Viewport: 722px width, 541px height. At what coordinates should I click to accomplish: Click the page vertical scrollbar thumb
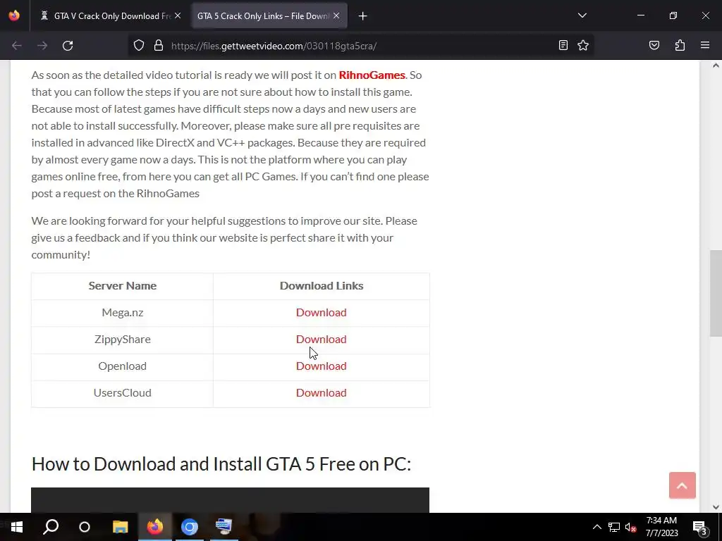[716, 293]
